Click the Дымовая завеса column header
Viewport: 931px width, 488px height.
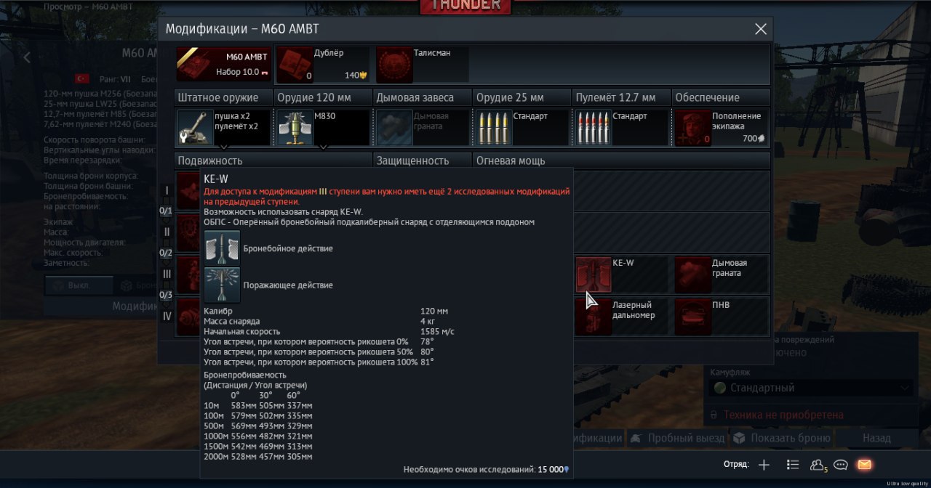[423, 97]
